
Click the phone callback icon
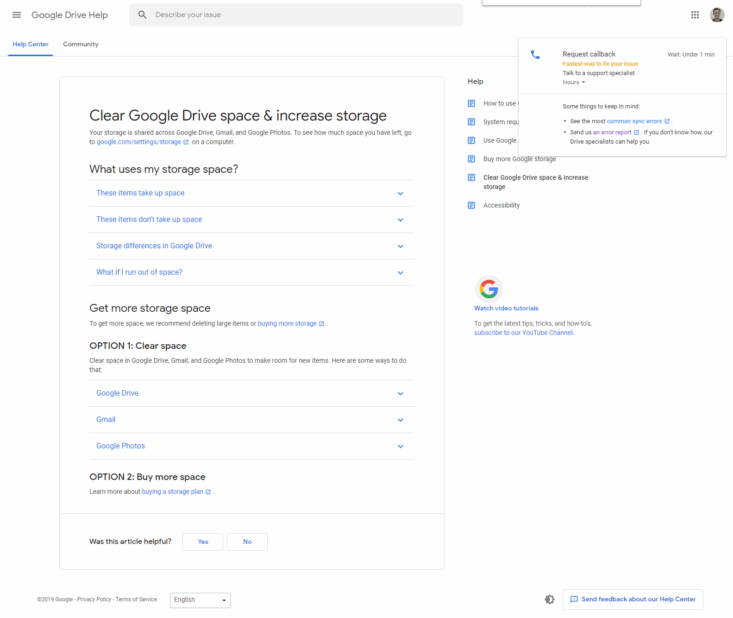pyautogui.click(x=535, y=55)
